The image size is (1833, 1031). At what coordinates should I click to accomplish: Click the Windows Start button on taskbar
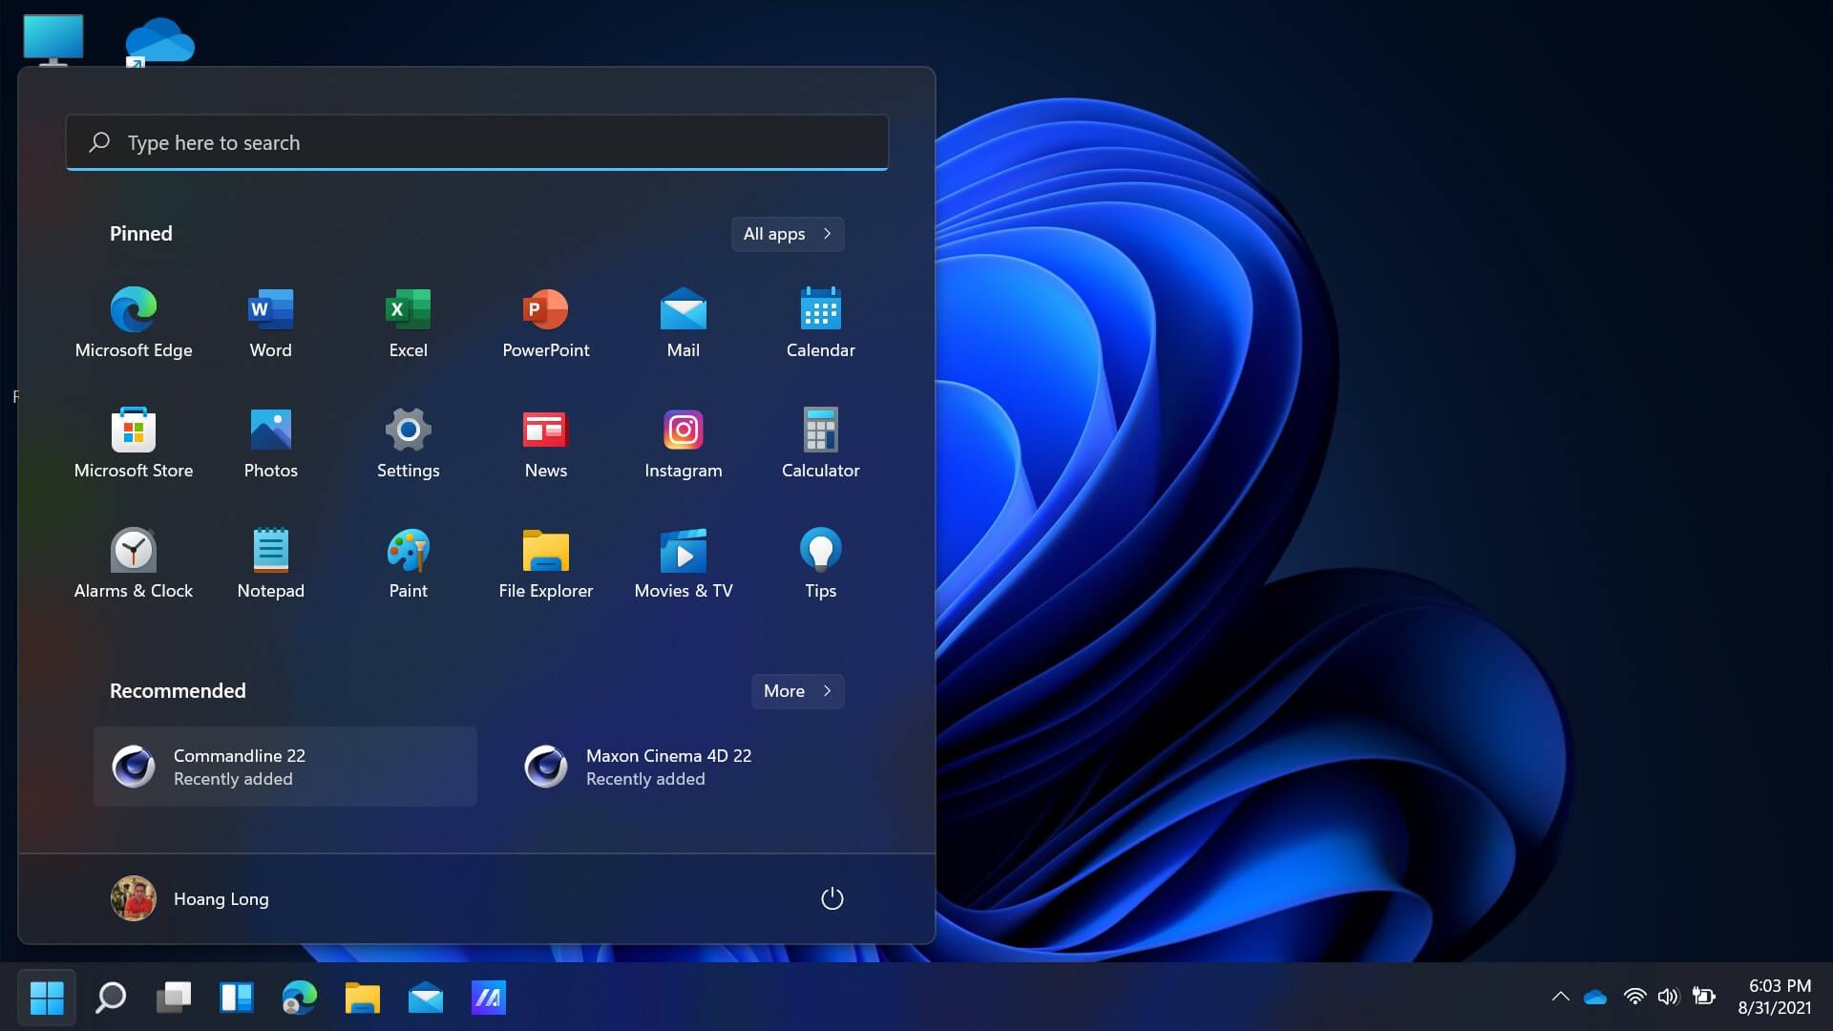47,998
